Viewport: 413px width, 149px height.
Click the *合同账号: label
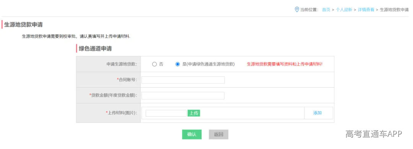point(127,80)
